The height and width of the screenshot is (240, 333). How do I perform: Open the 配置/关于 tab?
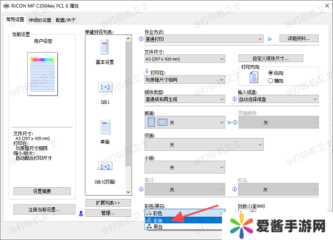click(66, 20)
